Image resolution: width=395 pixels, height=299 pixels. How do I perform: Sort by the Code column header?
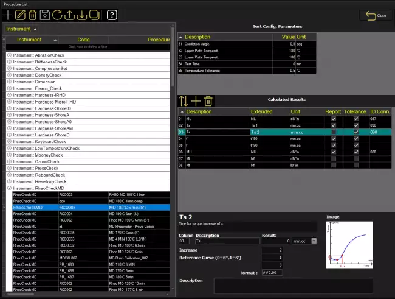(83, 39)
